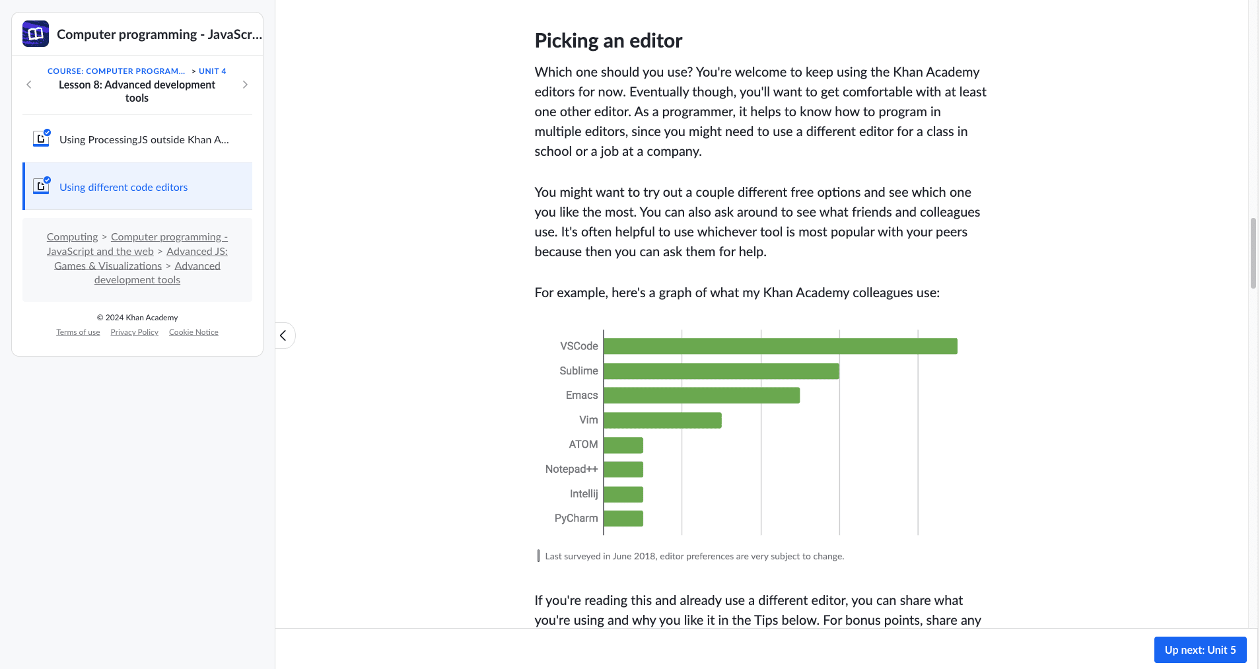Open the Unit 4 breadcrumb link
This screenshot has width=1260, height=669.
(212, 71)
